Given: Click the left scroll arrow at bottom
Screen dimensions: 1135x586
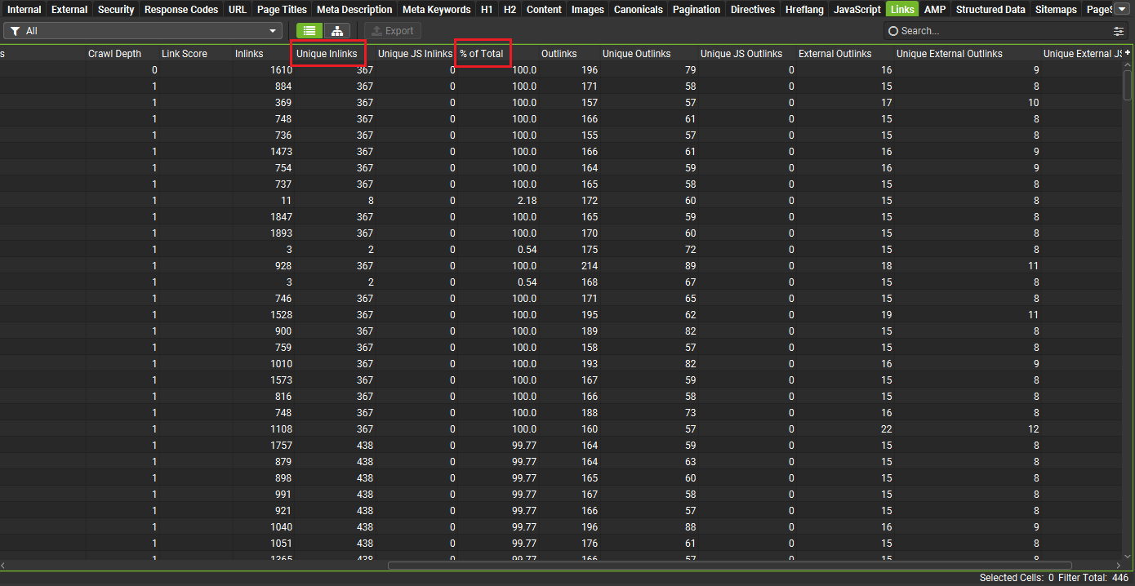Looking at the screenshot, I should [x=4, y=565].
